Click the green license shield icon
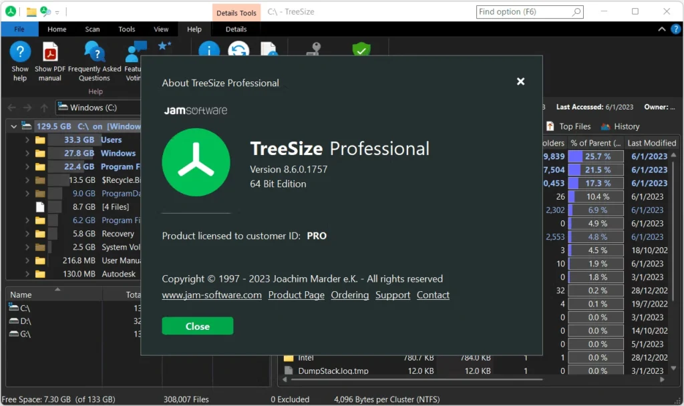684x406 pixels. pyautogui.click(x=361, y=50)
